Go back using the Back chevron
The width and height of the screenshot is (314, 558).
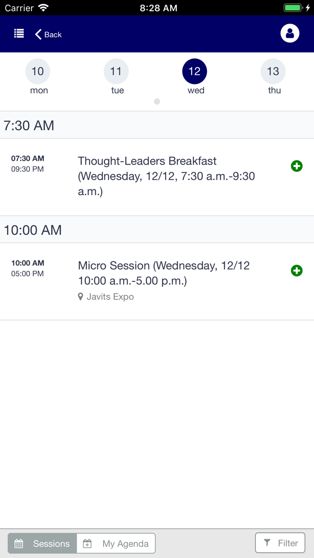39,34
